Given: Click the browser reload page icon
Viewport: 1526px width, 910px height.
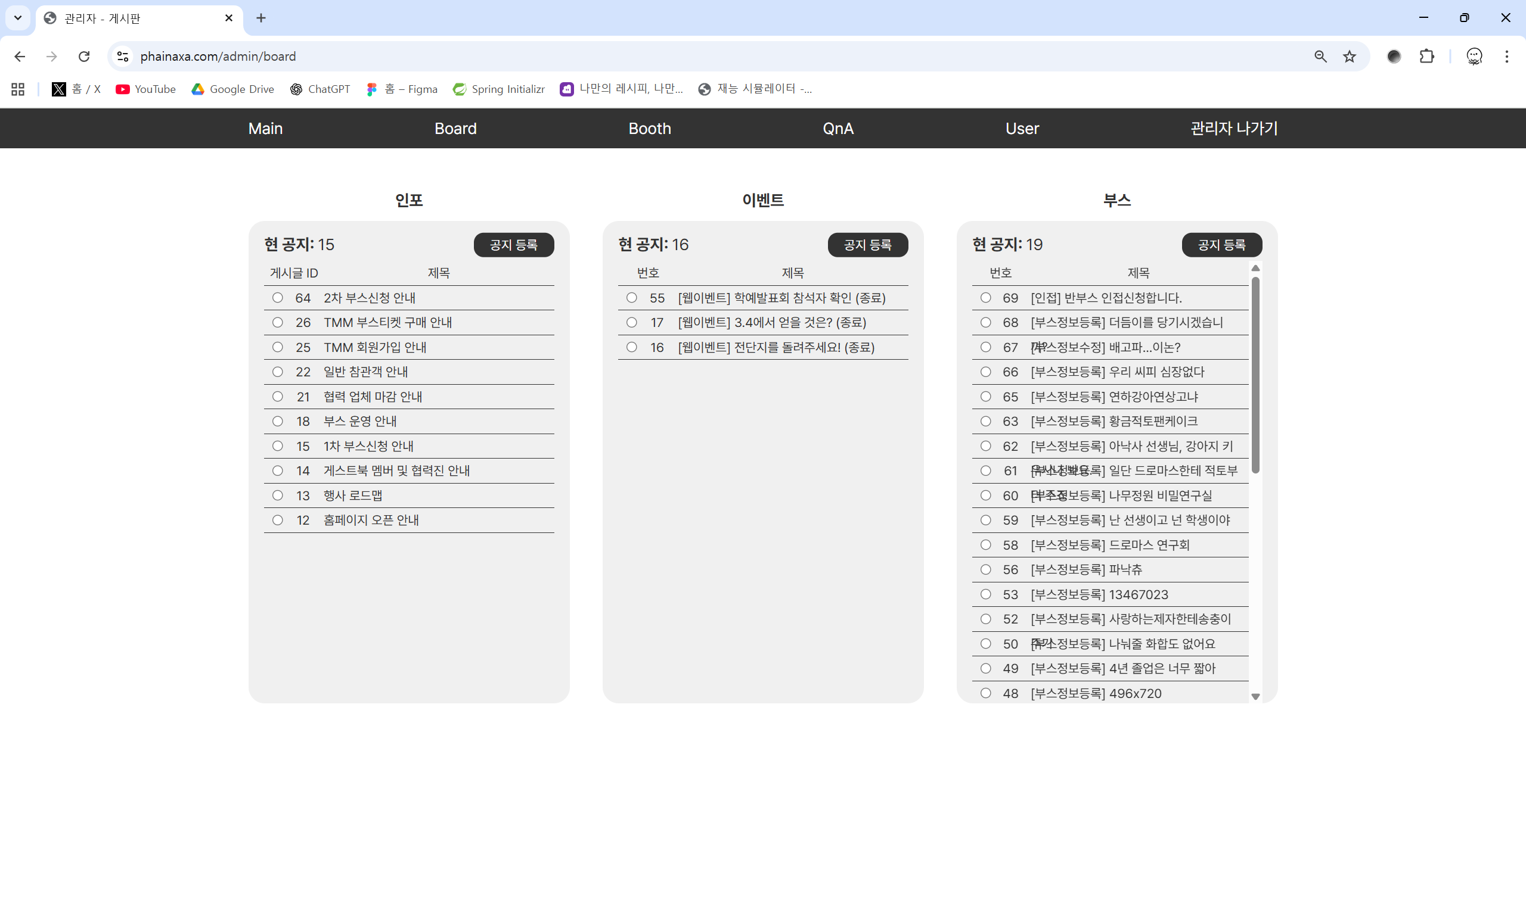Looking at the screenshot, I should click(x=84, y=57).
